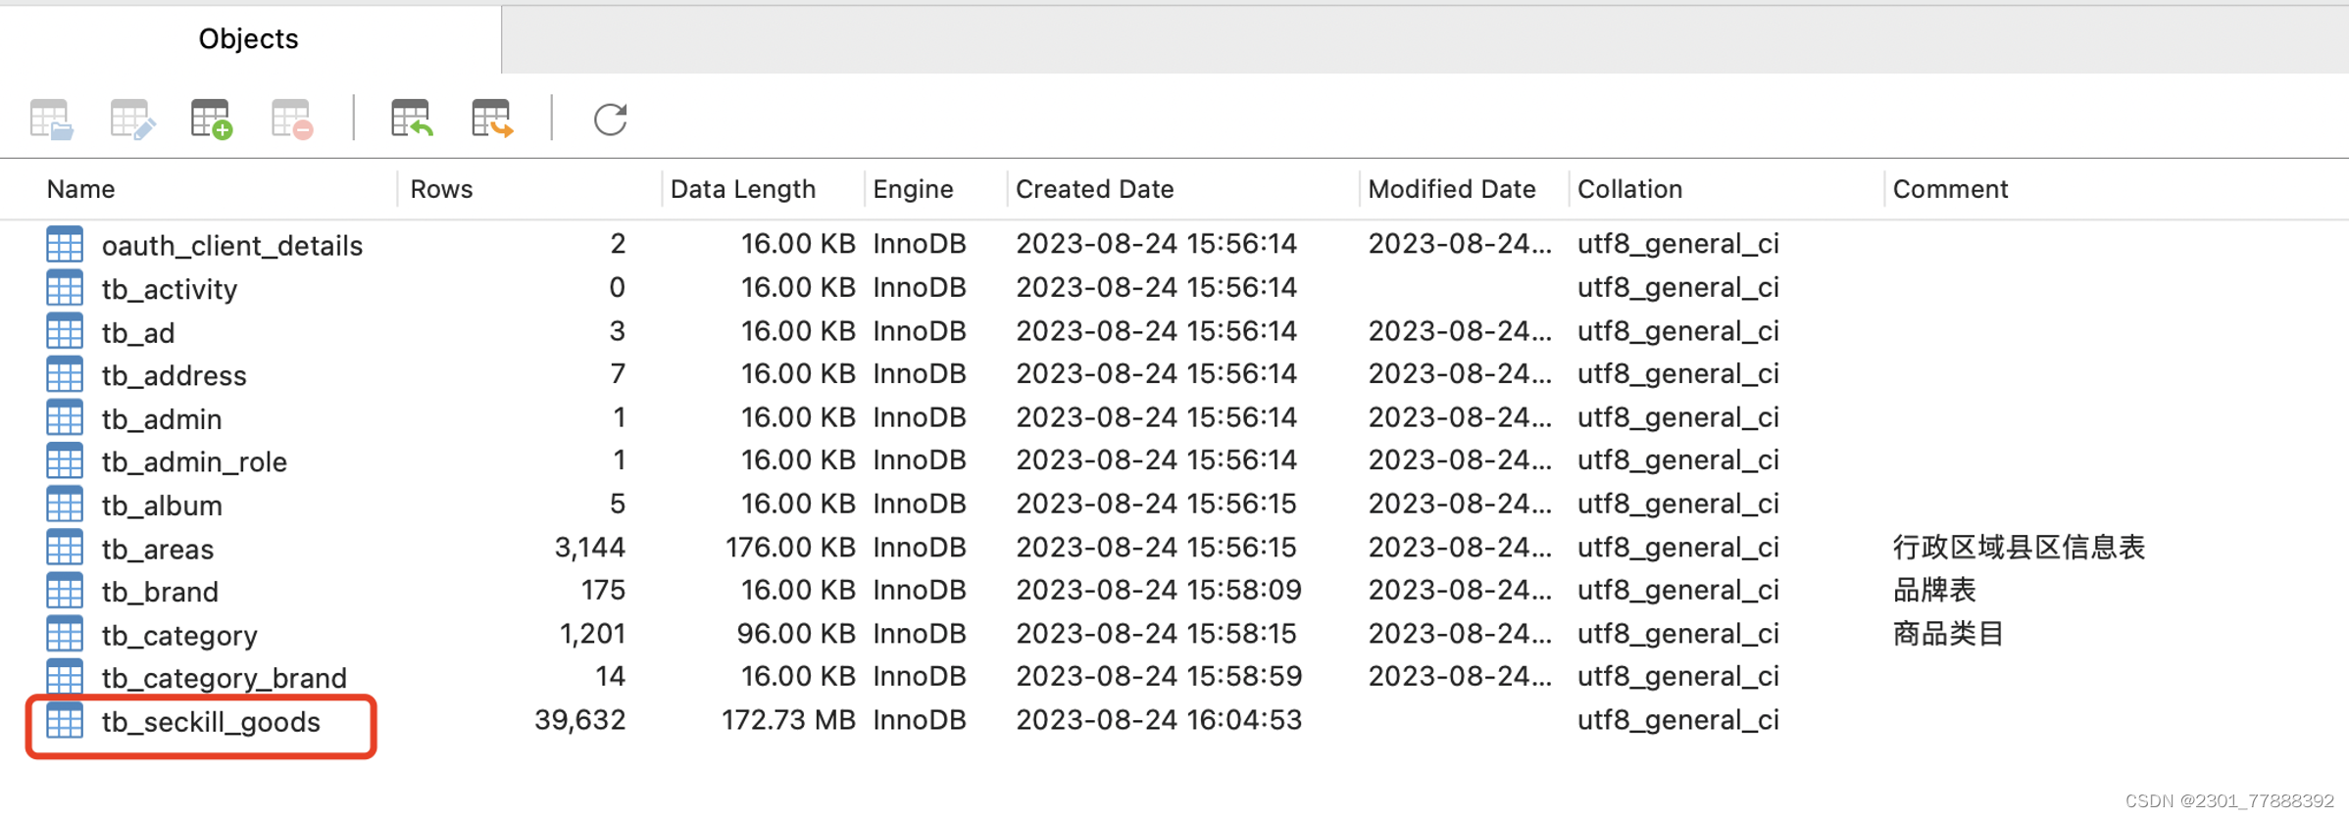Viewport: 2349px width, 819px height.
Task: Sort by the Comment column header
Action: click(x=1950, y=189)
